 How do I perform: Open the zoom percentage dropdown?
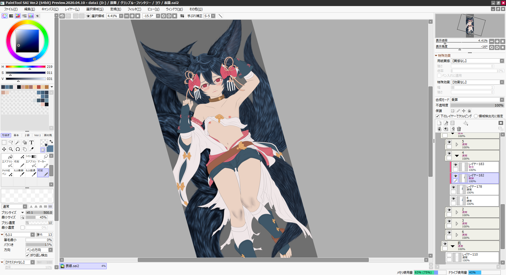121,16
